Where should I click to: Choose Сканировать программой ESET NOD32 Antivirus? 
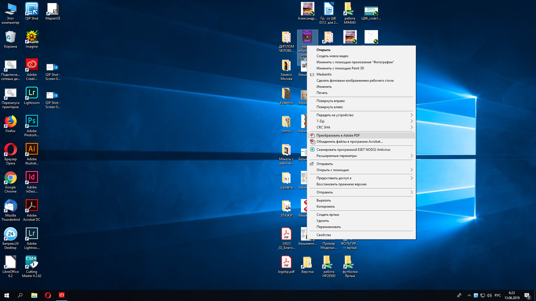361,150
